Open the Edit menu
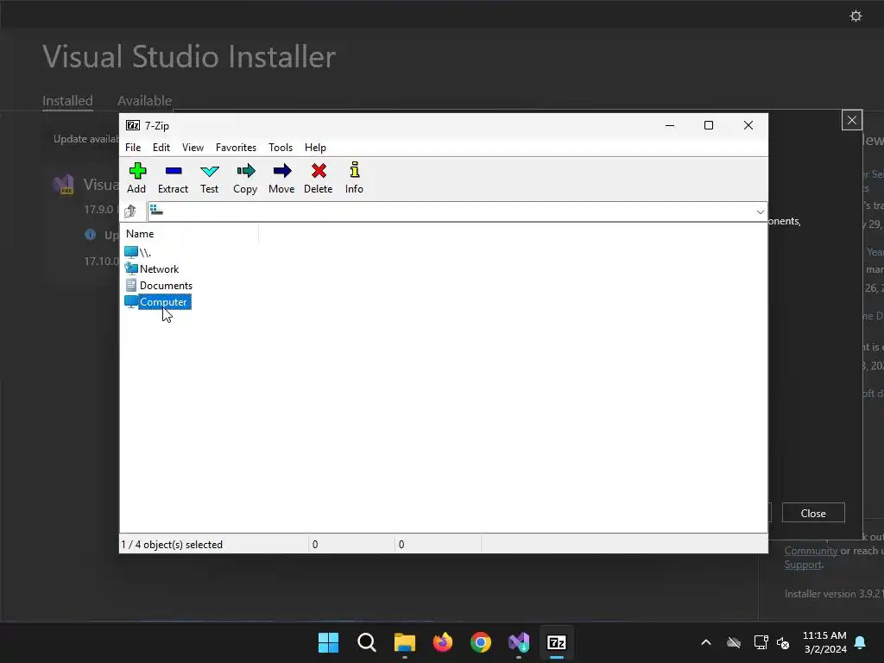Screen dimensions: 884x663 pos(161,147)
